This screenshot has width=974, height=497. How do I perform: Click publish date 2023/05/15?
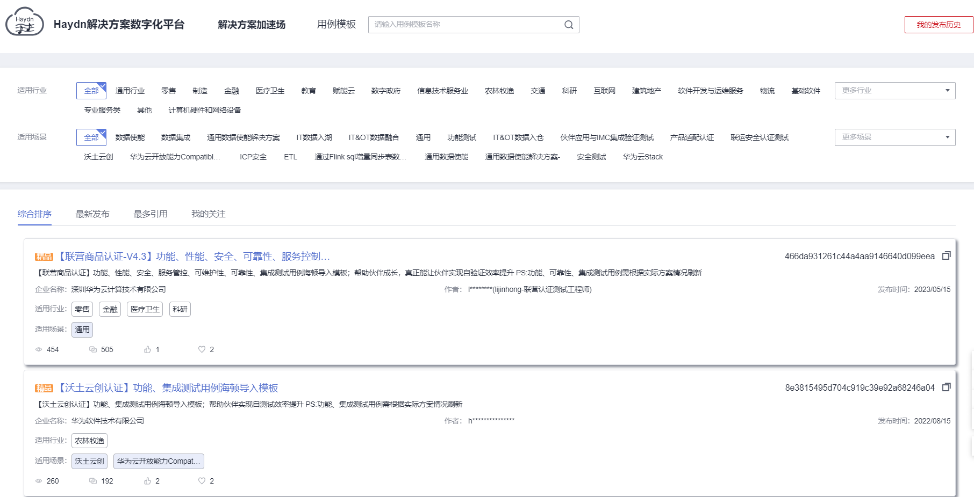932,289
